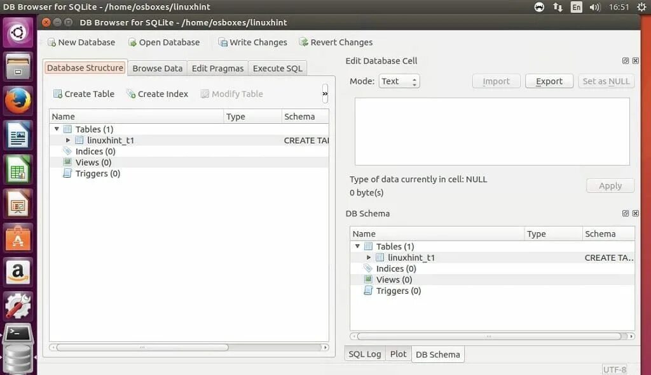This screenshot has width=651, height=375.
Task: Open LibreOffice Impress from the launcher
Action: point(18,204)
